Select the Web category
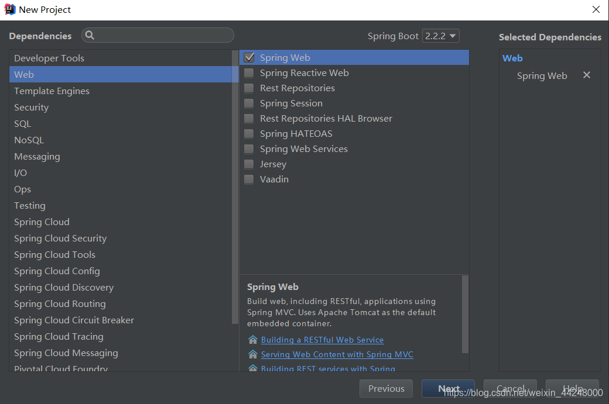 tap(121, 74)
